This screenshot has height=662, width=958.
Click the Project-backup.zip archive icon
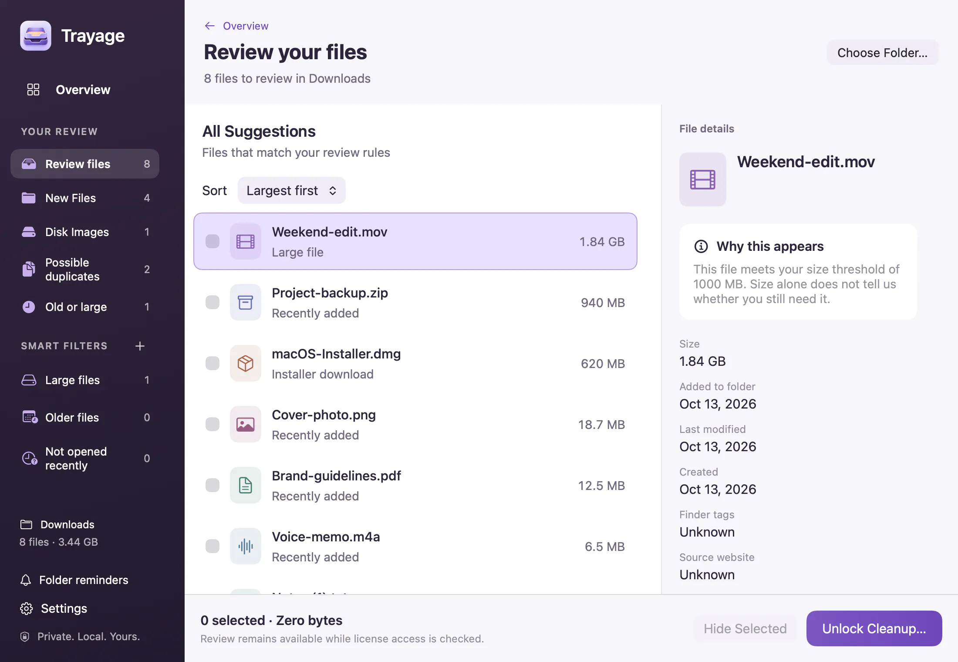pos(246,302)
